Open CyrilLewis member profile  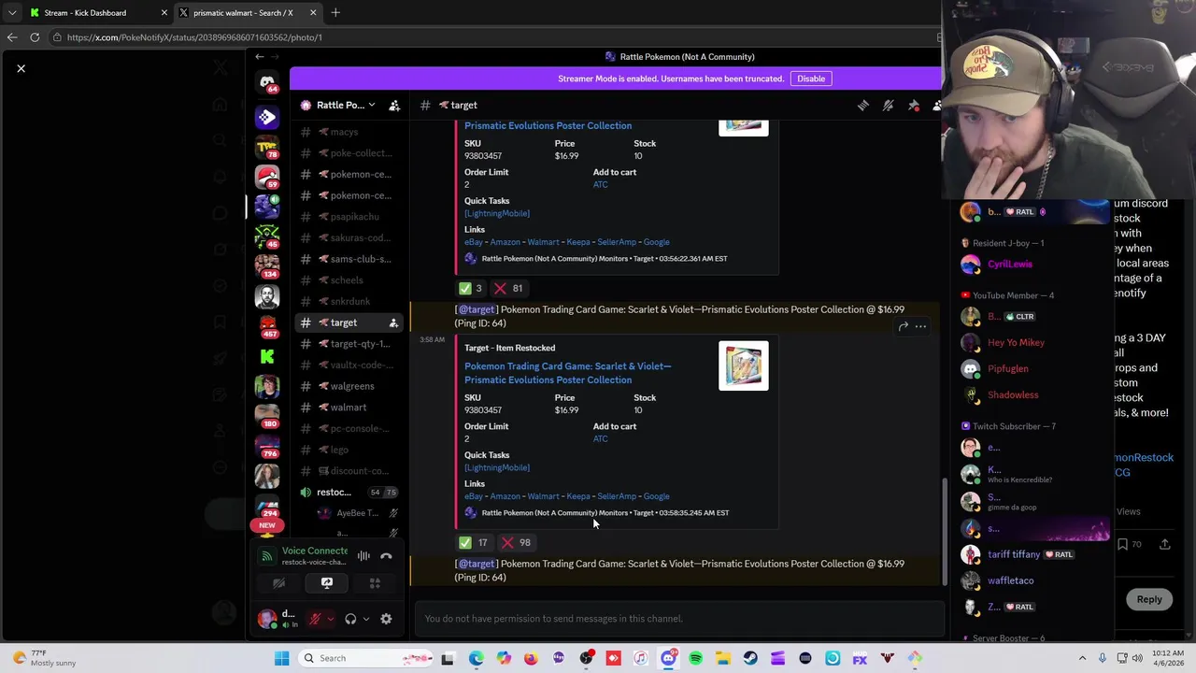pos(1010,265)
